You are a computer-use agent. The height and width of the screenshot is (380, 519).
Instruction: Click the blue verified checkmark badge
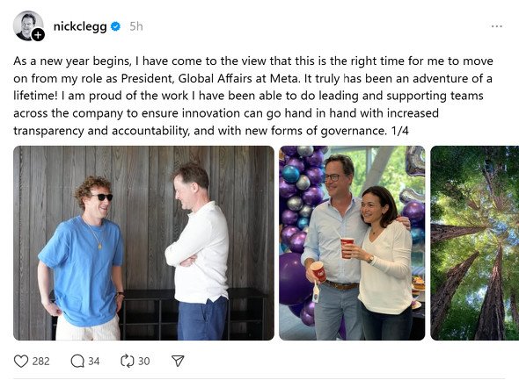115,26
